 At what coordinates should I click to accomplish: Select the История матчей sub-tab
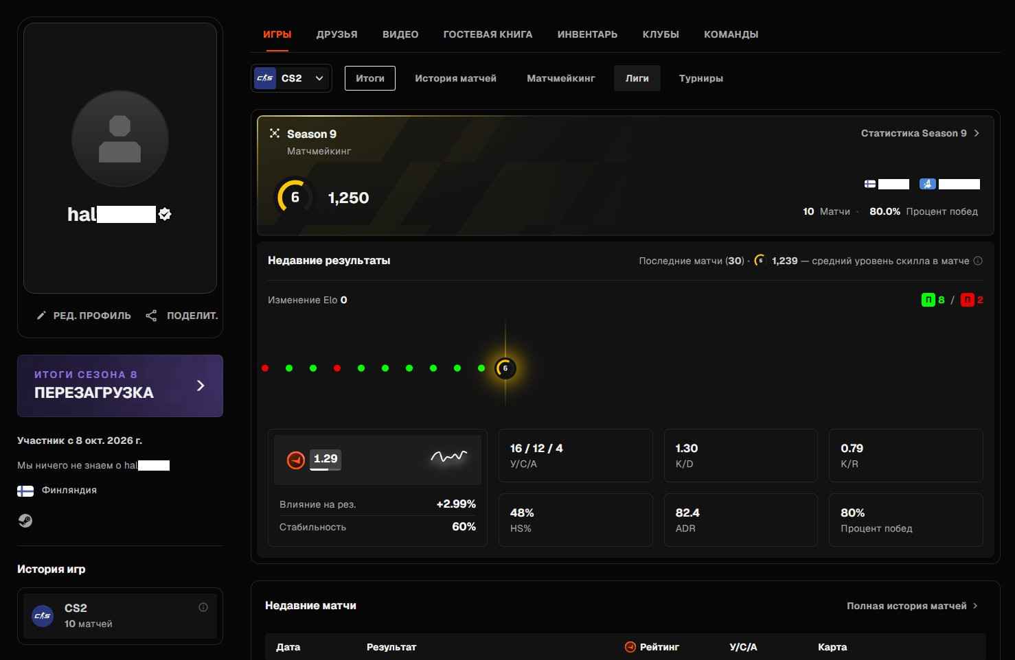[455, 78]
